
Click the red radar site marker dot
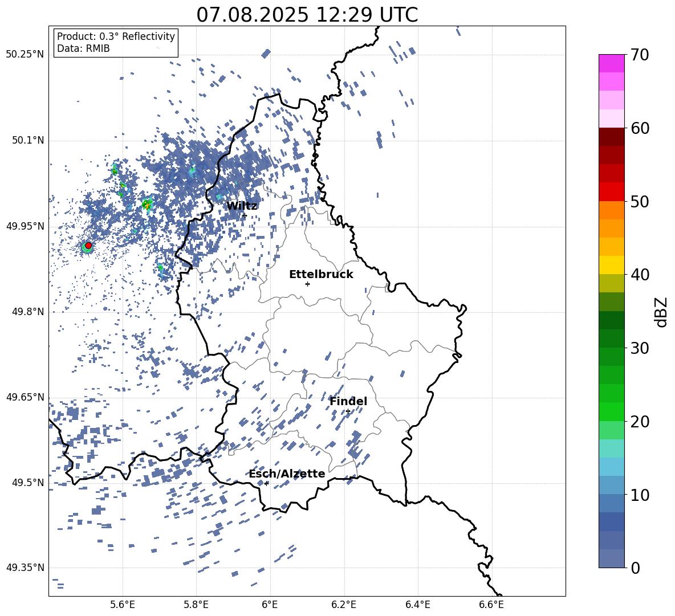click(88, 245)
